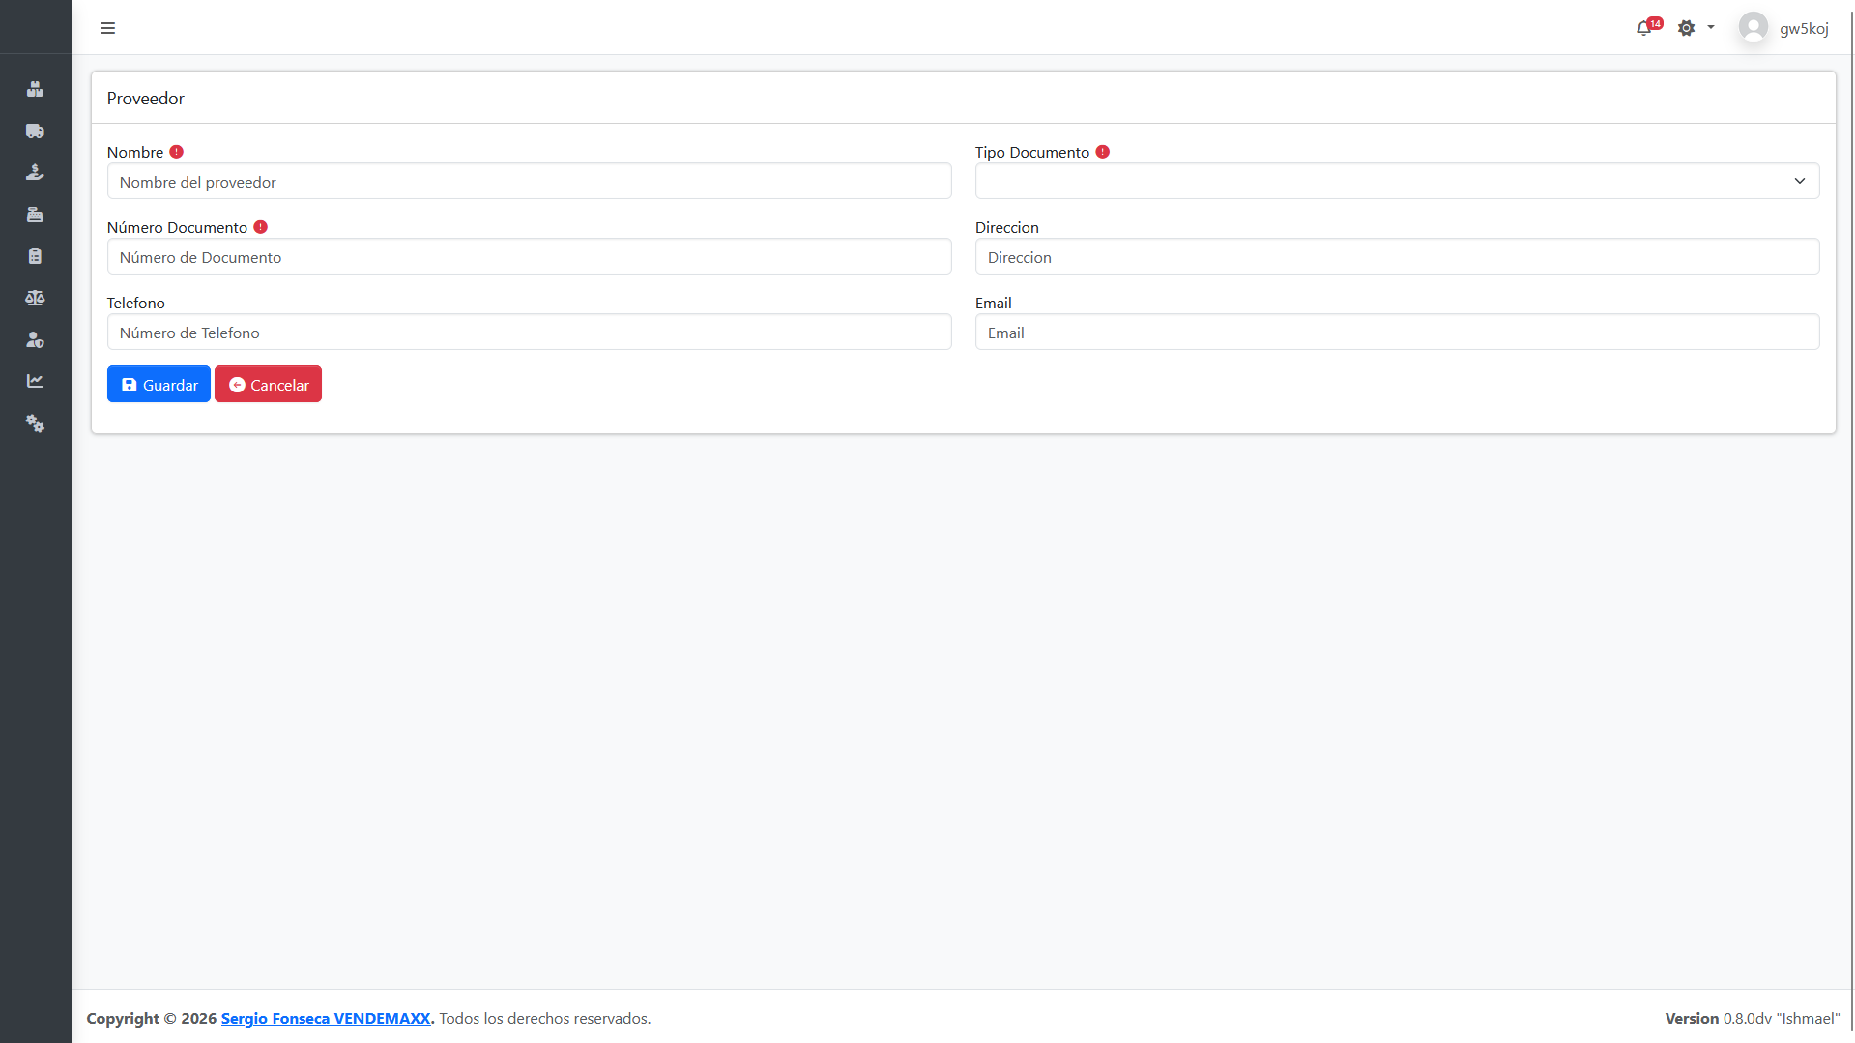Open the boxes inventory sidebar icon

click(x=35, y=89)
